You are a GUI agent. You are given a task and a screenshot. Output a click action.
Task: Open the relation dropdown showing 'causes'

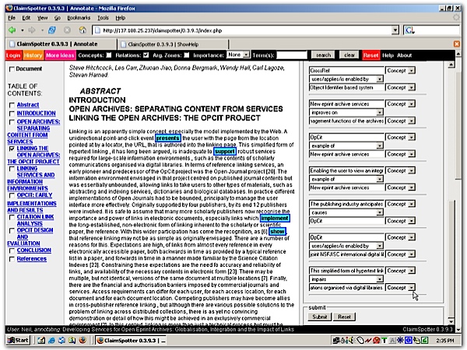[x=346, y=212]
